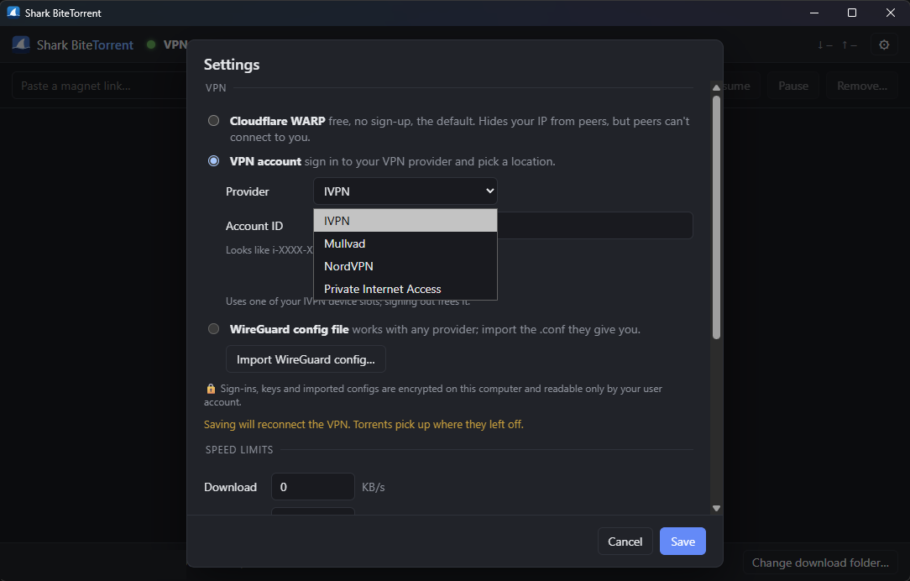Screen dimensions: 910x581
Task: Minimize the Shark BiteTorrent window
Action: [814, 13]
